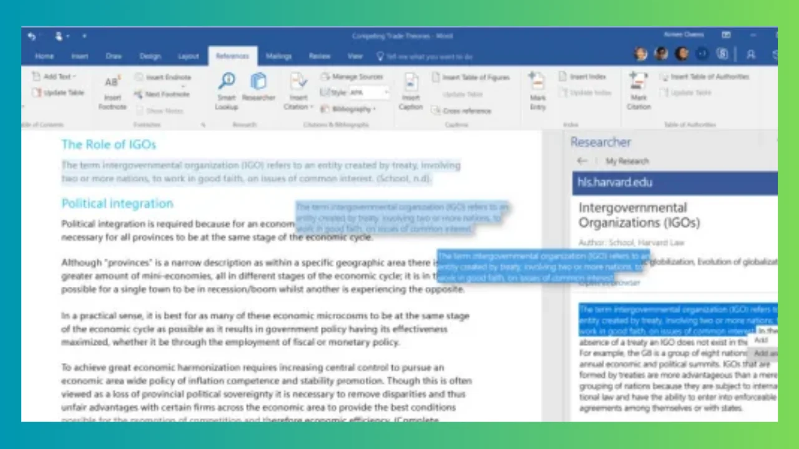Click the Smart Lookup magnifier icon
This screenshot has width=799, height=449.
(227, 81)
